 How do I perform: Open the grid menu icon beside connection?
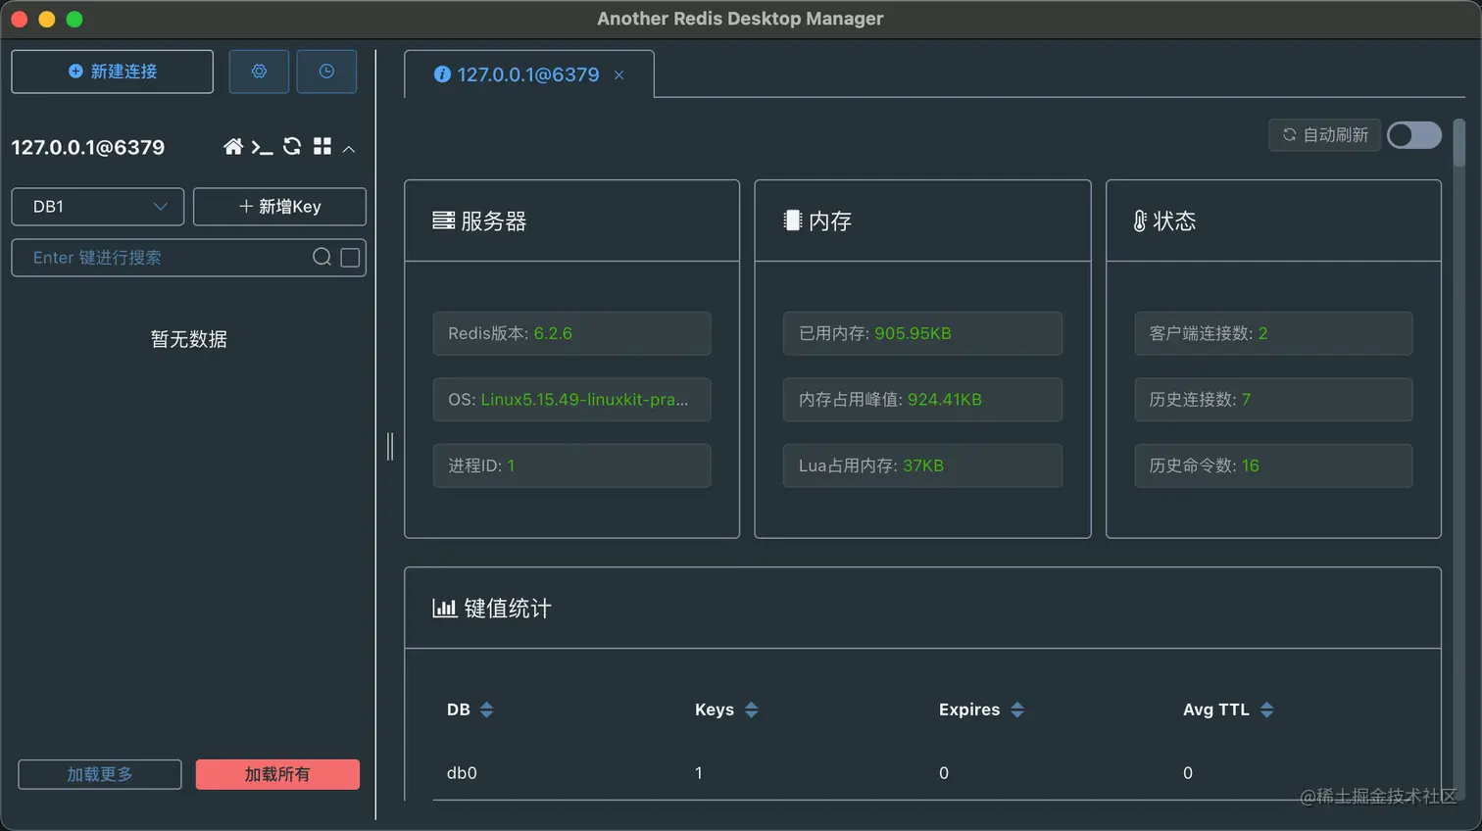pos(321,147)
